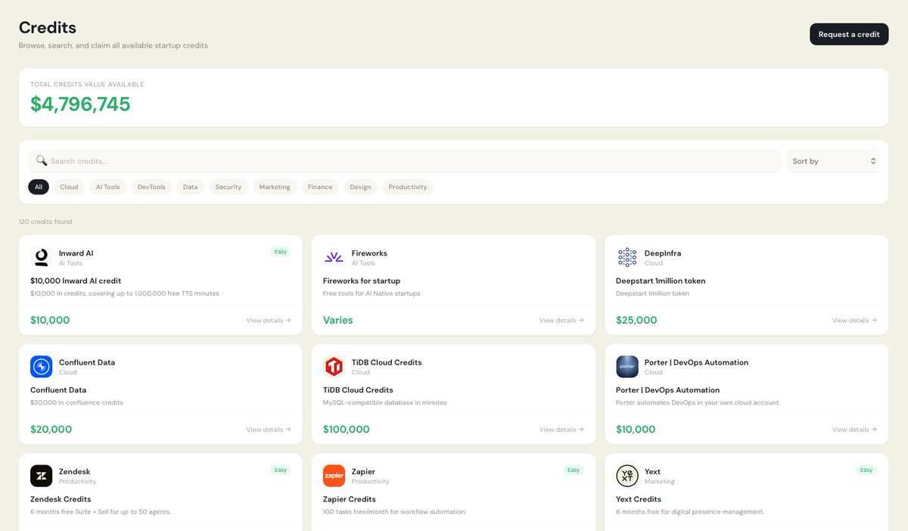View details of Inward AI credit

click(269, 321)
